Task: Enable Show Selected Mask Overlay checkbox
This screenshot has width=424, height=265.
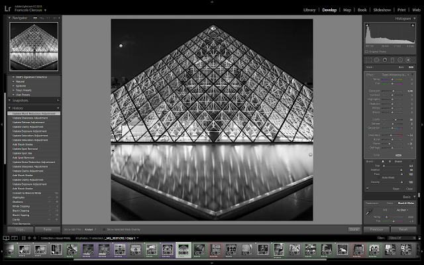Action: click(x=104, y=229)
